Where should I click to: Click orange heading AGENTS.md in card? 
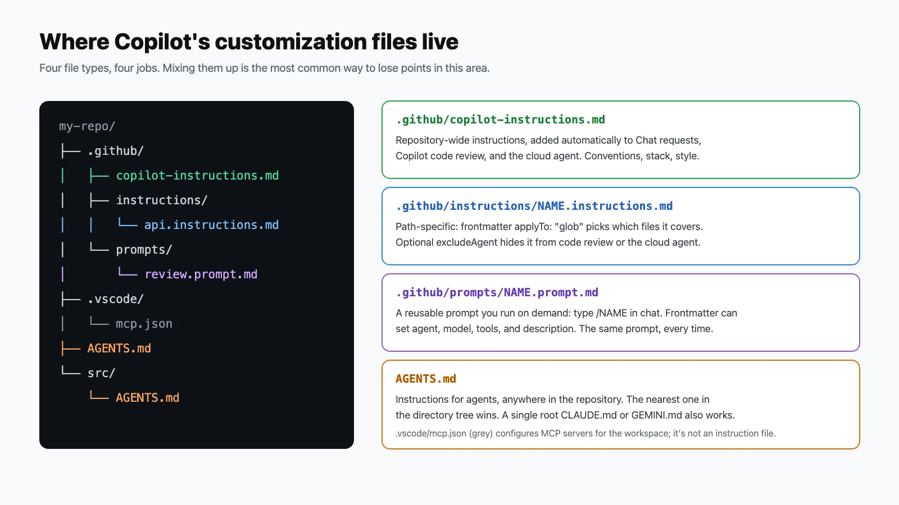[426, 379]
